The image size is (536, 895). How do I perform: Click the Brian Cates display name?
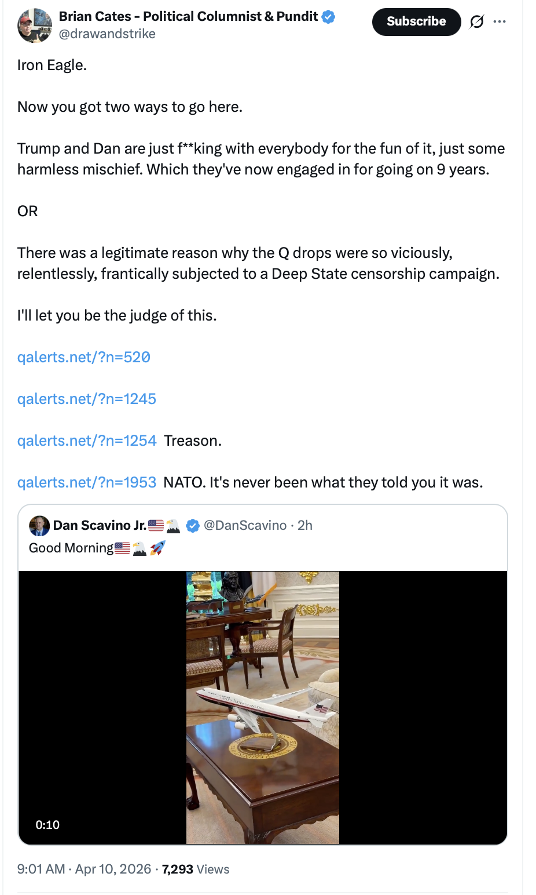click(188, 16)
